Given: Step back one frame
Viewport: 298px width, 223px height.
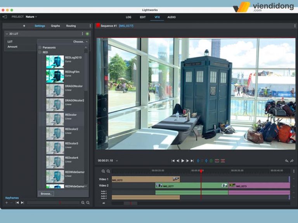Looking at the screenshot, I should coord(178,161).
